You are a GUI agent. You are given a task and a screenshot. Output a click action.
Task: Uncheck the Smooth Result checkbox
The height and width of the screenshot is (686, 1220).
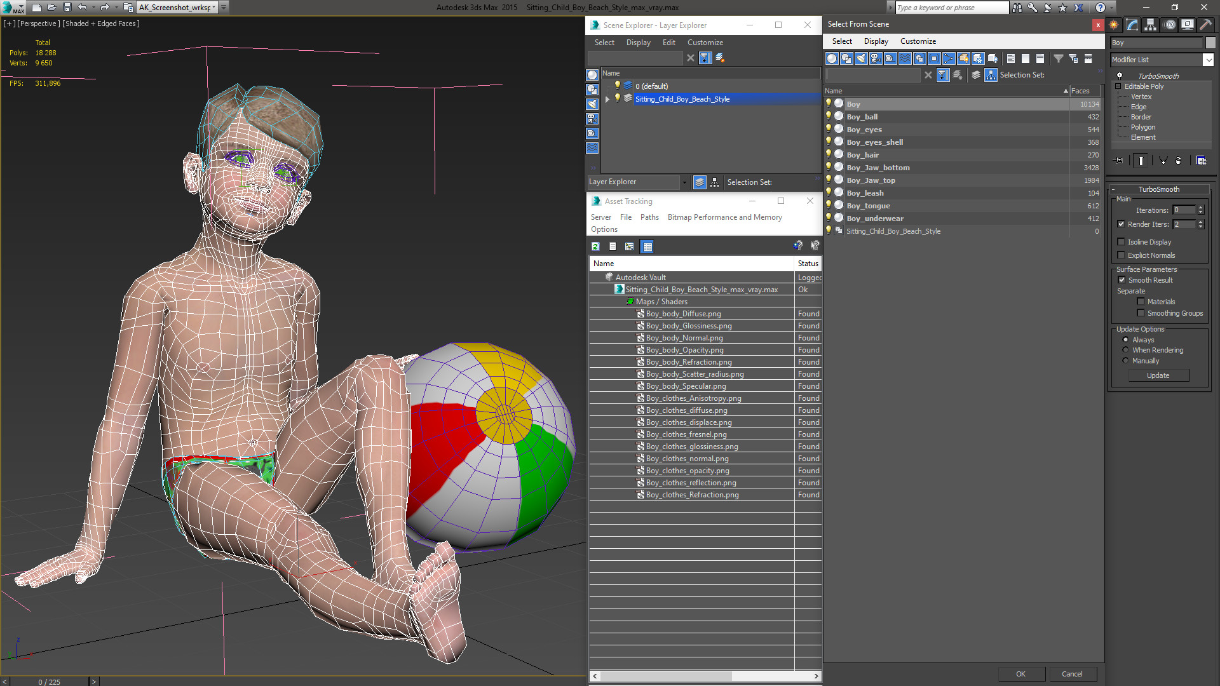[x=1122, y=280]
